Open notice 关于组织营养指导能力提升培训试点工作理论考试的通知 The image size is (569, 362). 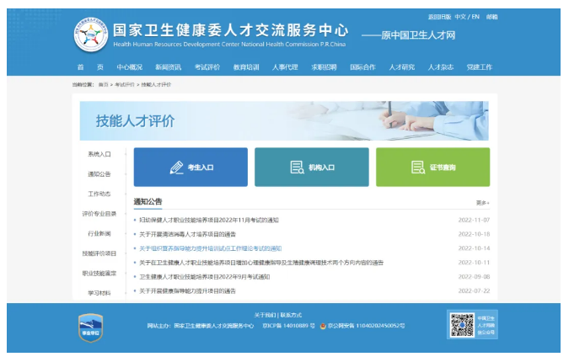point(211,248)
